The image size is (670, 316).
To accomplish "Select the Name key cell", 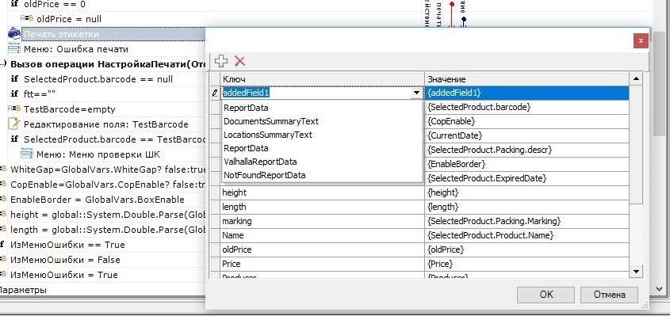I will click(322, 235).
